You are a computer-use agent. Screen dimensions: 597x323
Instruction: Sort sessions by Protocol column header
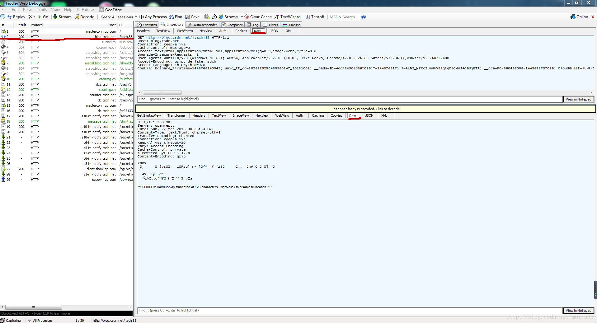(x=37, y=25)
